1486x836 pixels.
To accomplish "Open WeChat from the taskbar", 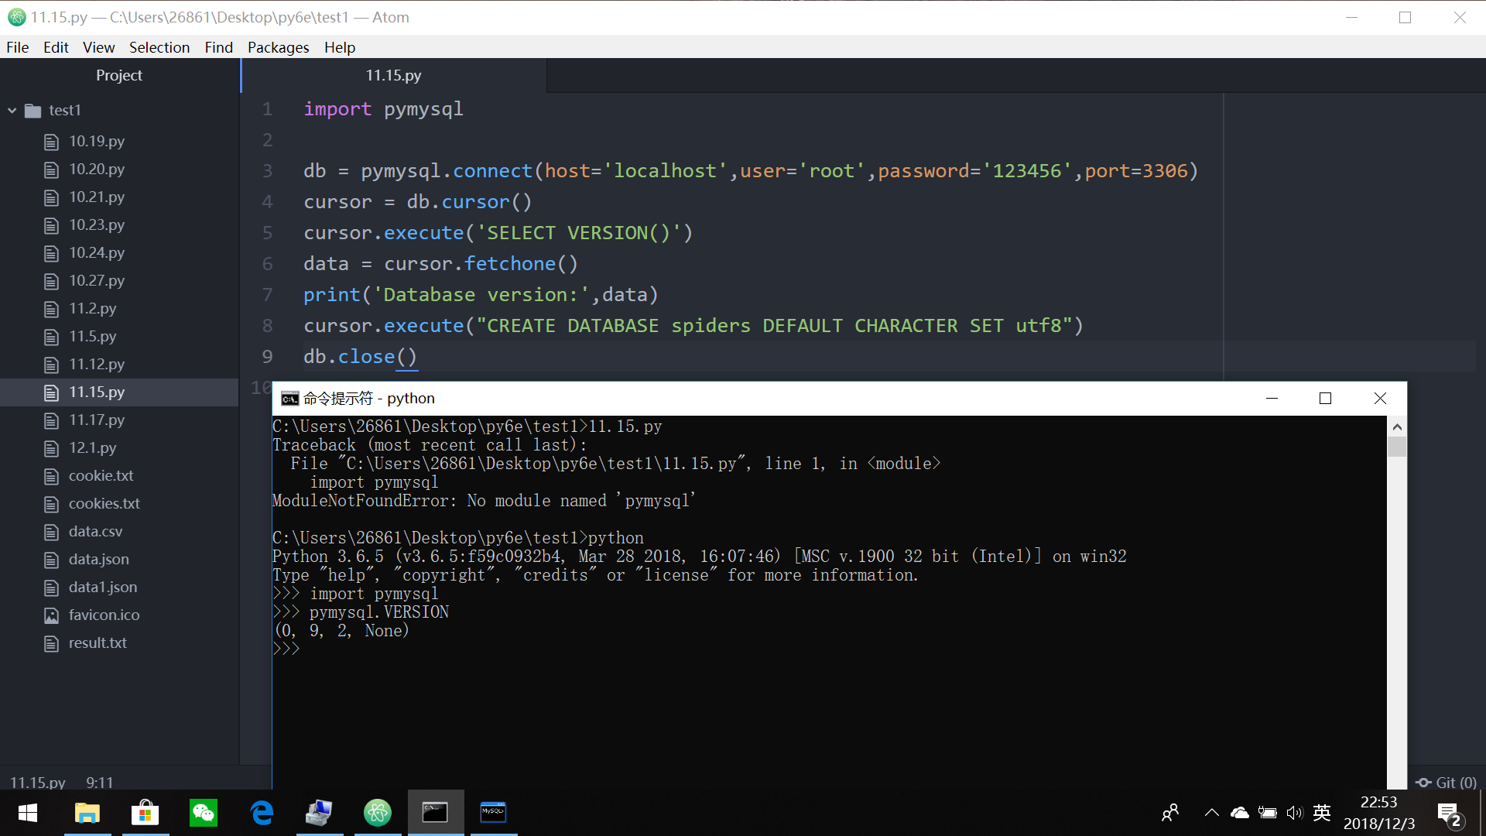I will [204, 813].
